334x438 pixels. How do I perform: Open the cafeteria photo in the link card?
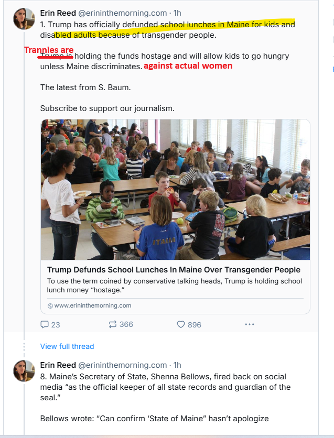[175, 190]
